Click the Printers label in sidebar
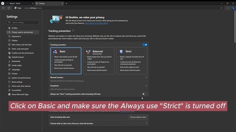236x132 pixels. click(15, 74)
